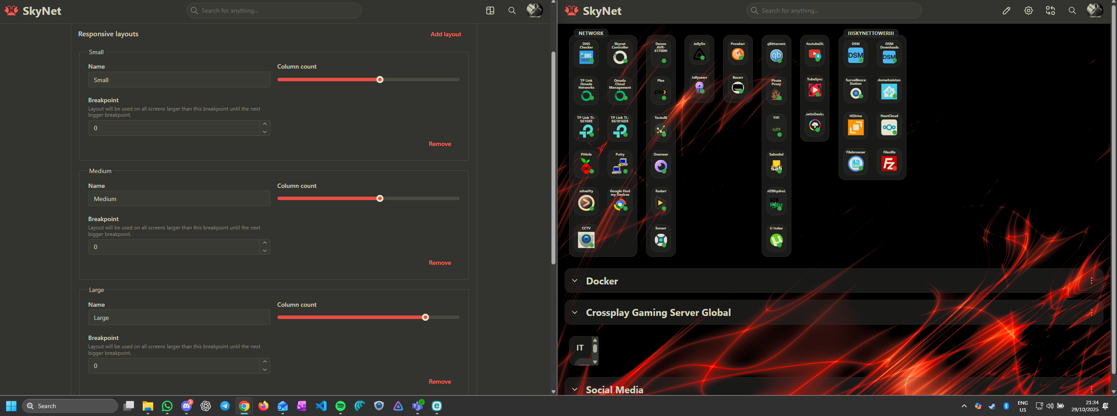Image resolution: width=1117 pixels, height=416 pixels.
Task: Open the Prowlarr app tile
Action: pos(738,52)
